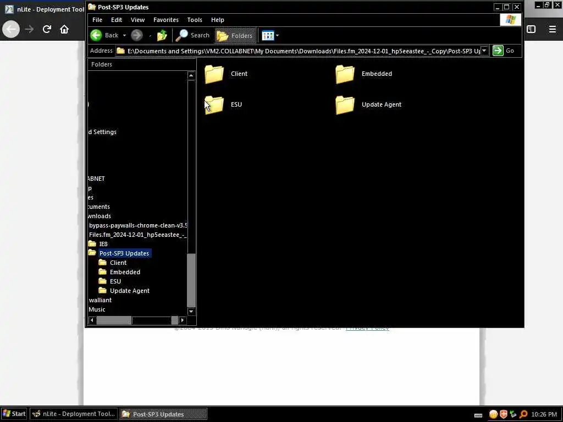Select Post-SP3 Updates in folder tree
The height and width of the screenshot is (422, 563).
click(x=124, y=253)
